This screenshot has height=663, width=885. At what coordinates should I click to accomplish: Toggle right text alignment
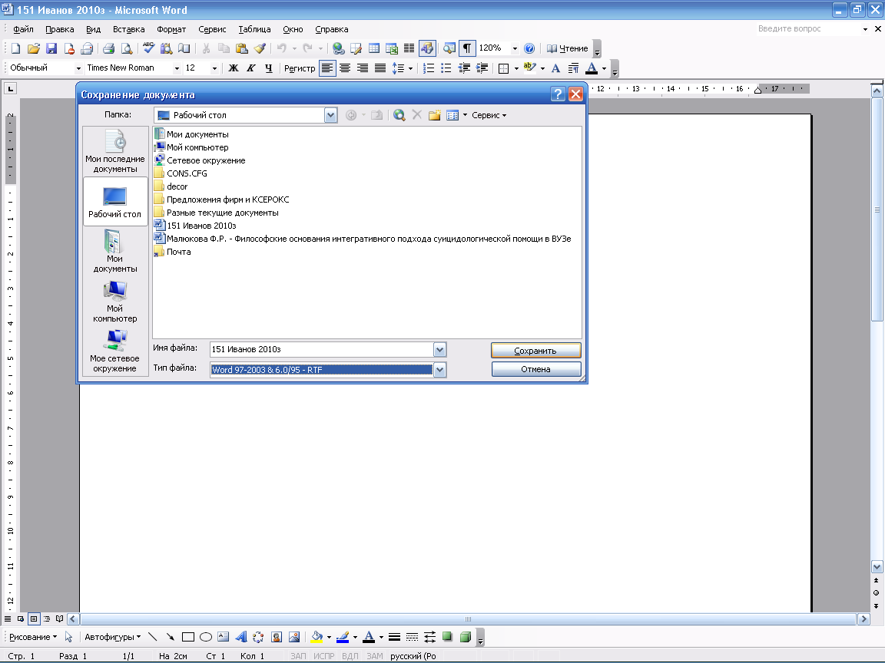[x=363, y=68]
